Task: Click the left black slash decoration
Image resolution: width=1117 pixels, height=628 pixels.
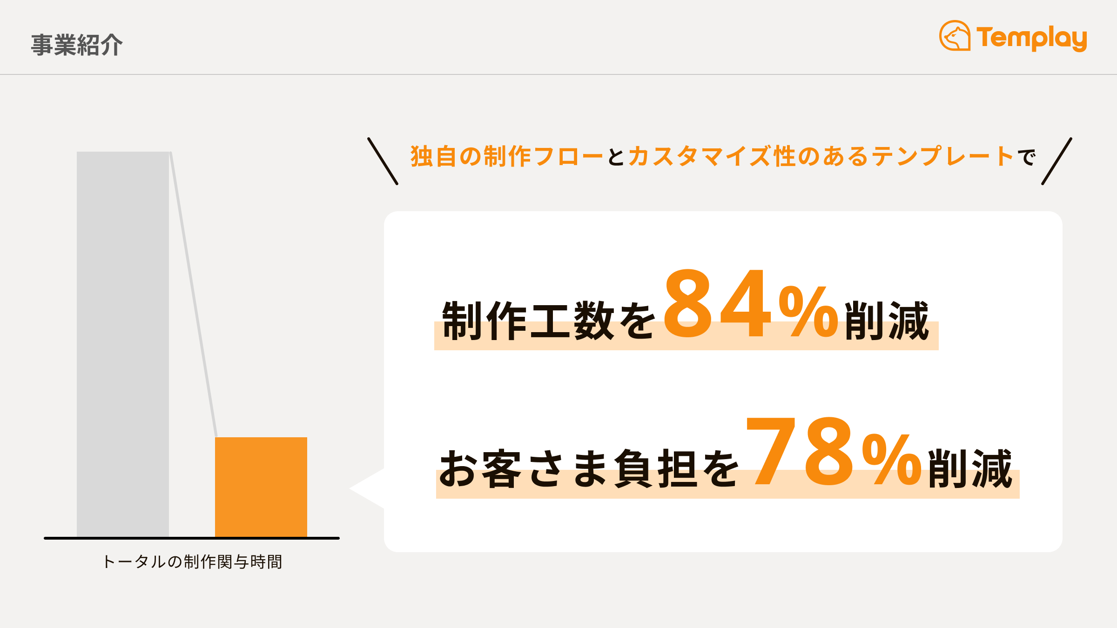Action: click(383, 161)
